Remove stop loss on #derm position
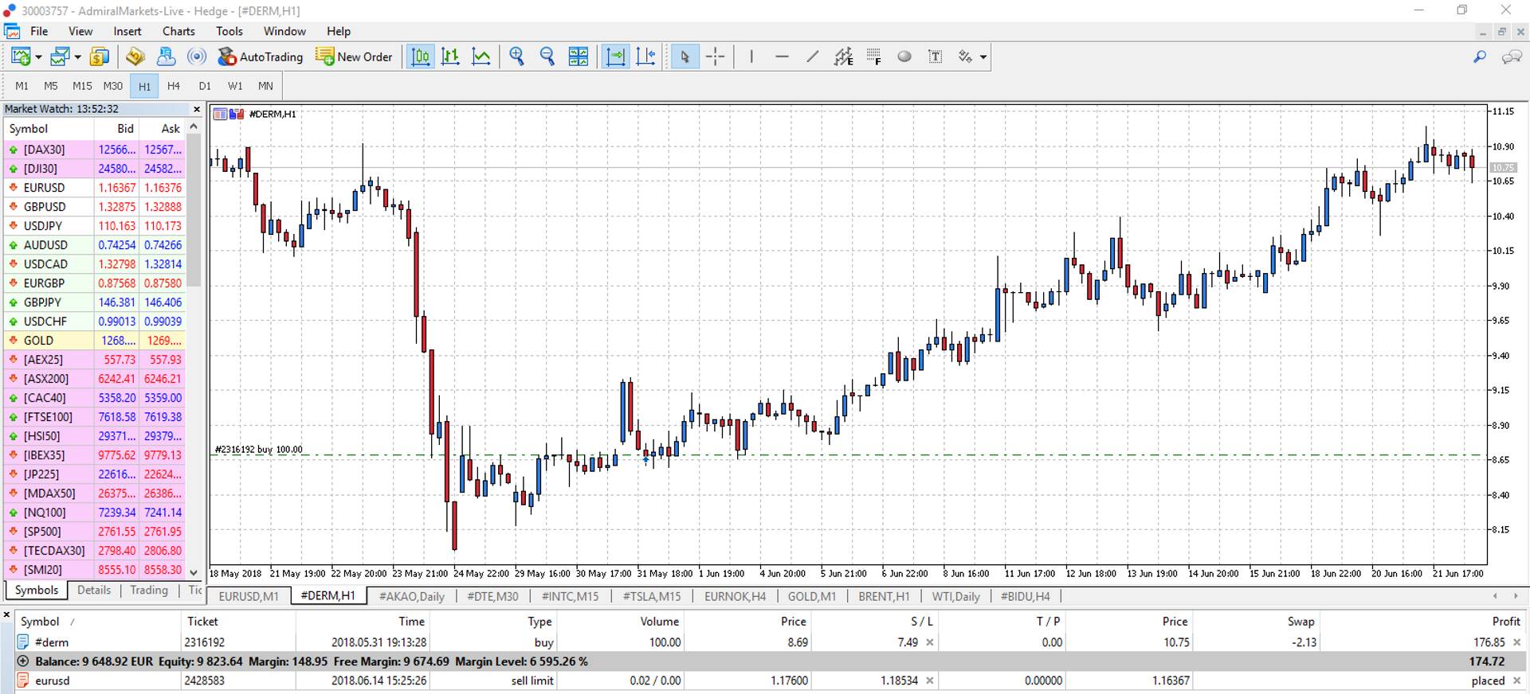Screen dimensions: 1530x694 (x=930, y=642)
